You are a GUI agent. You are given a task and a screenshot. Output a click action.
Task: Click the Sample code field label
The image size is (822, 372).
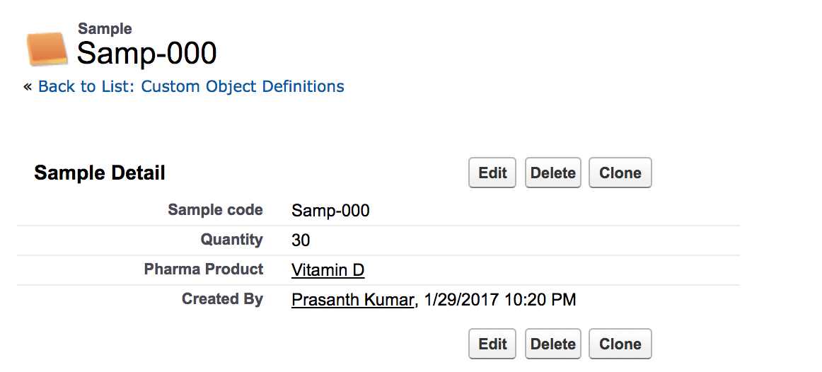tap(215, 210)
